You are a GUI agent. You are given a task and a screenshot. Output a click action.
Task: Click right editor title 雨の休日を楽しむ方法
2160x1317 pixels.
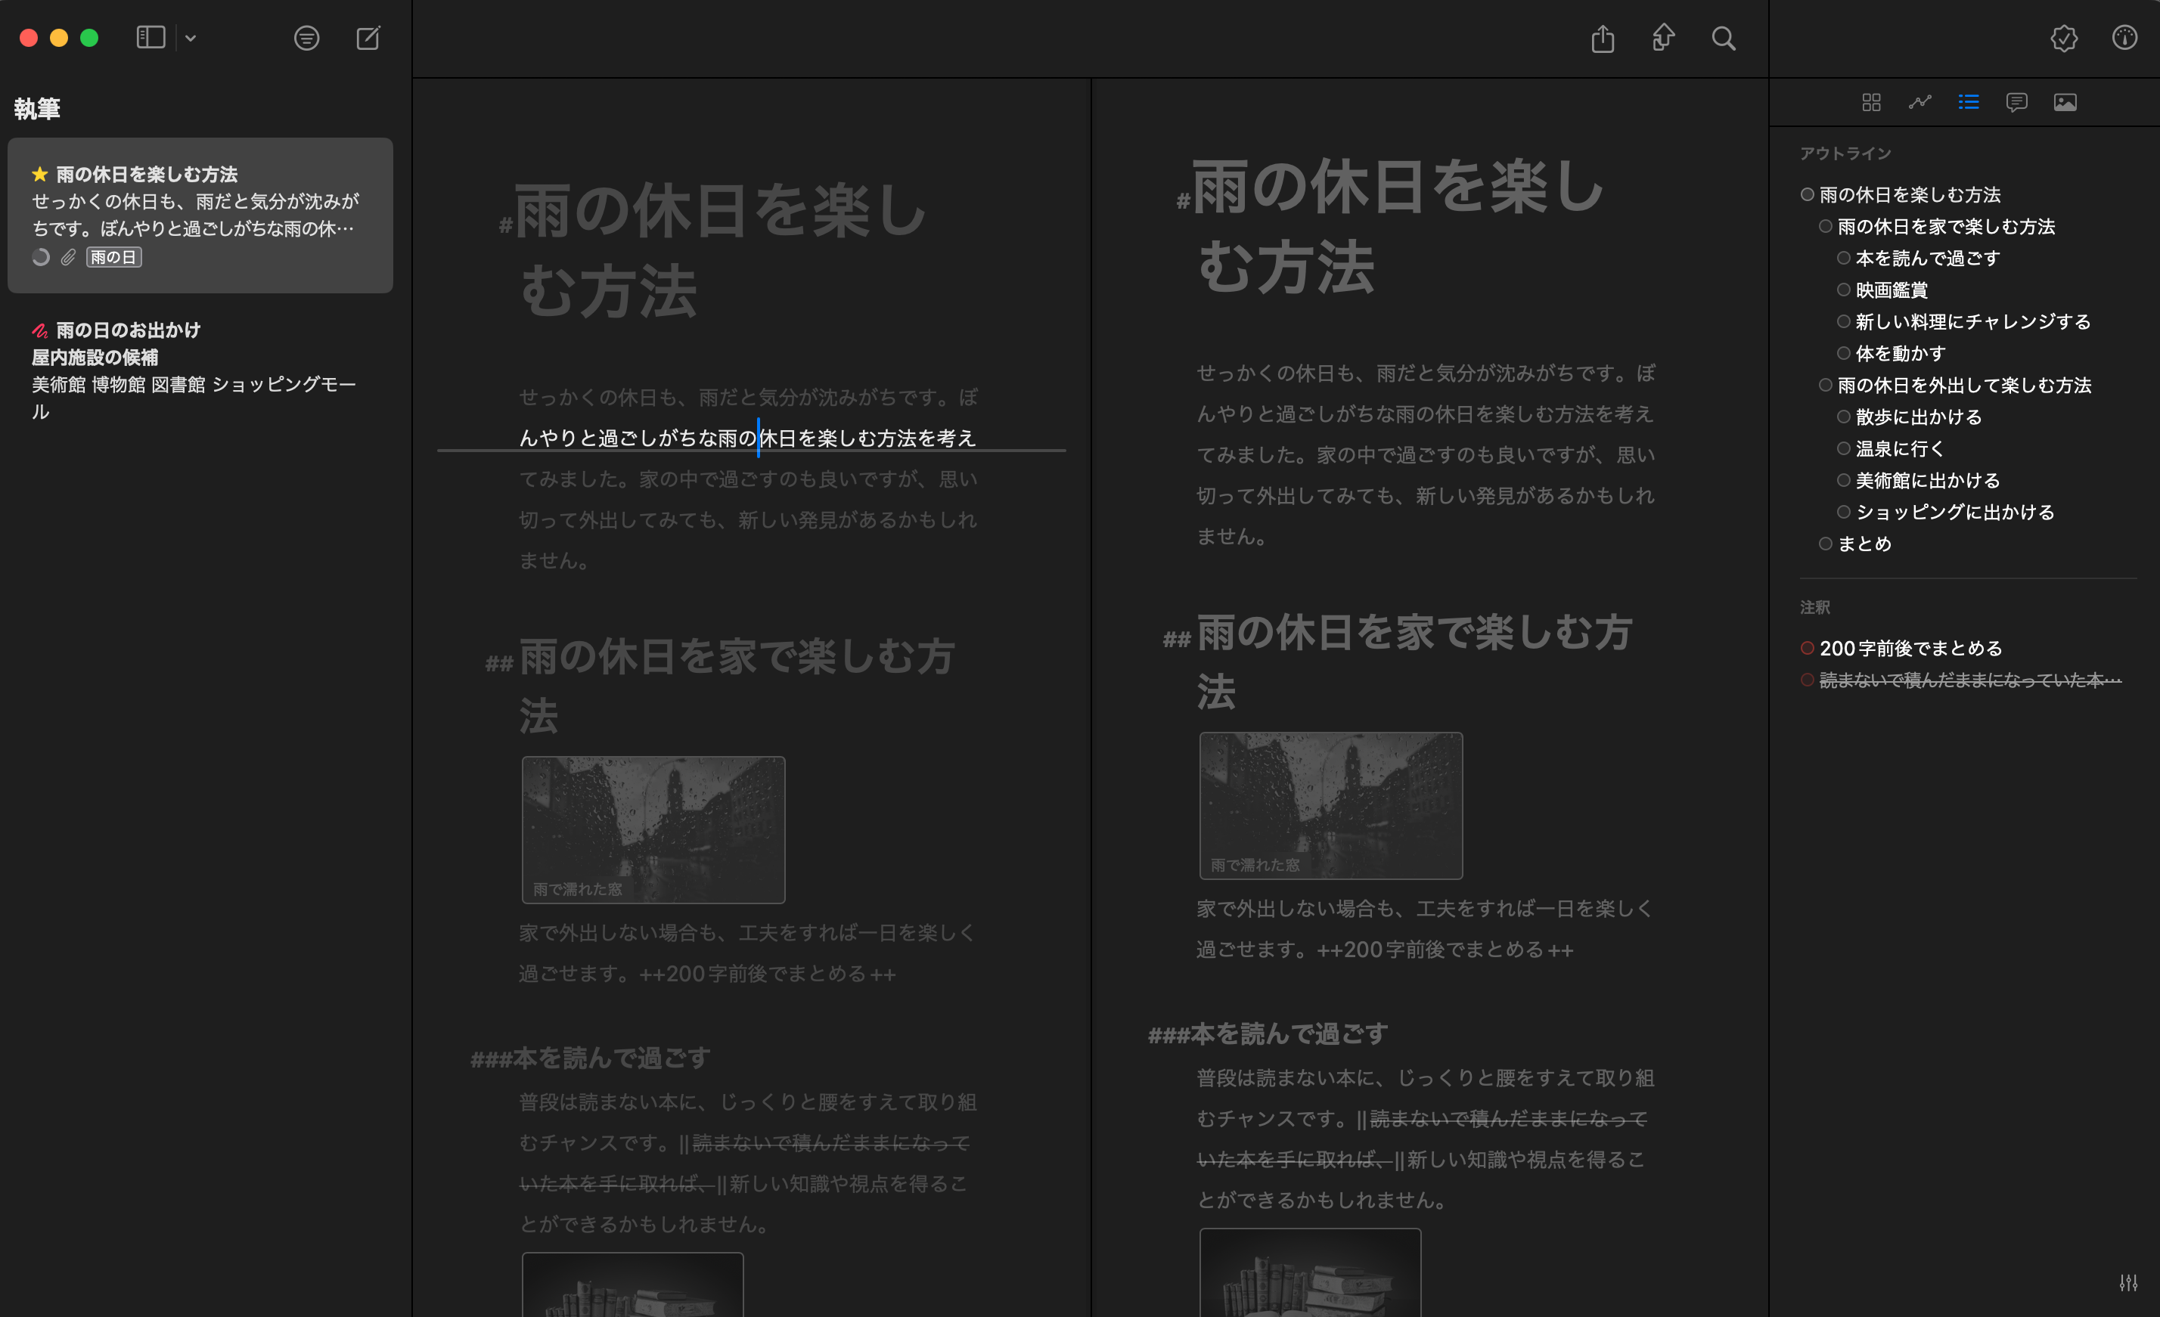pos(1398,226)
